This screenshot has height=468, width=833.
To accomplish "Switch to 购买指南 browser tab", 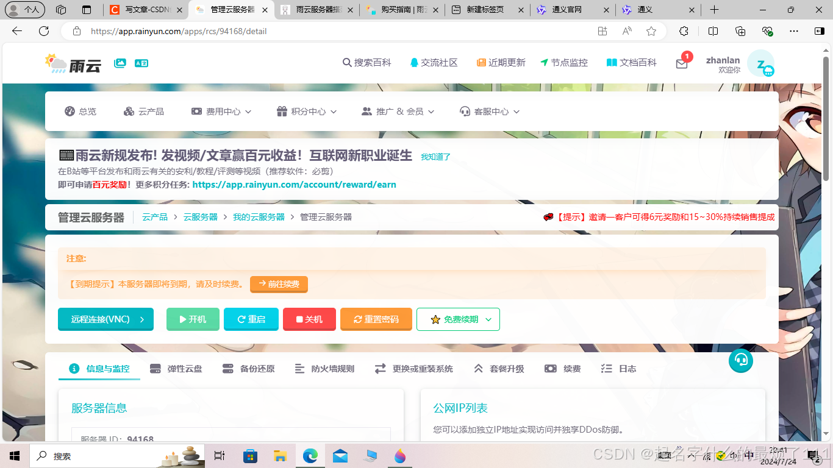I will (x=401, y=10).
